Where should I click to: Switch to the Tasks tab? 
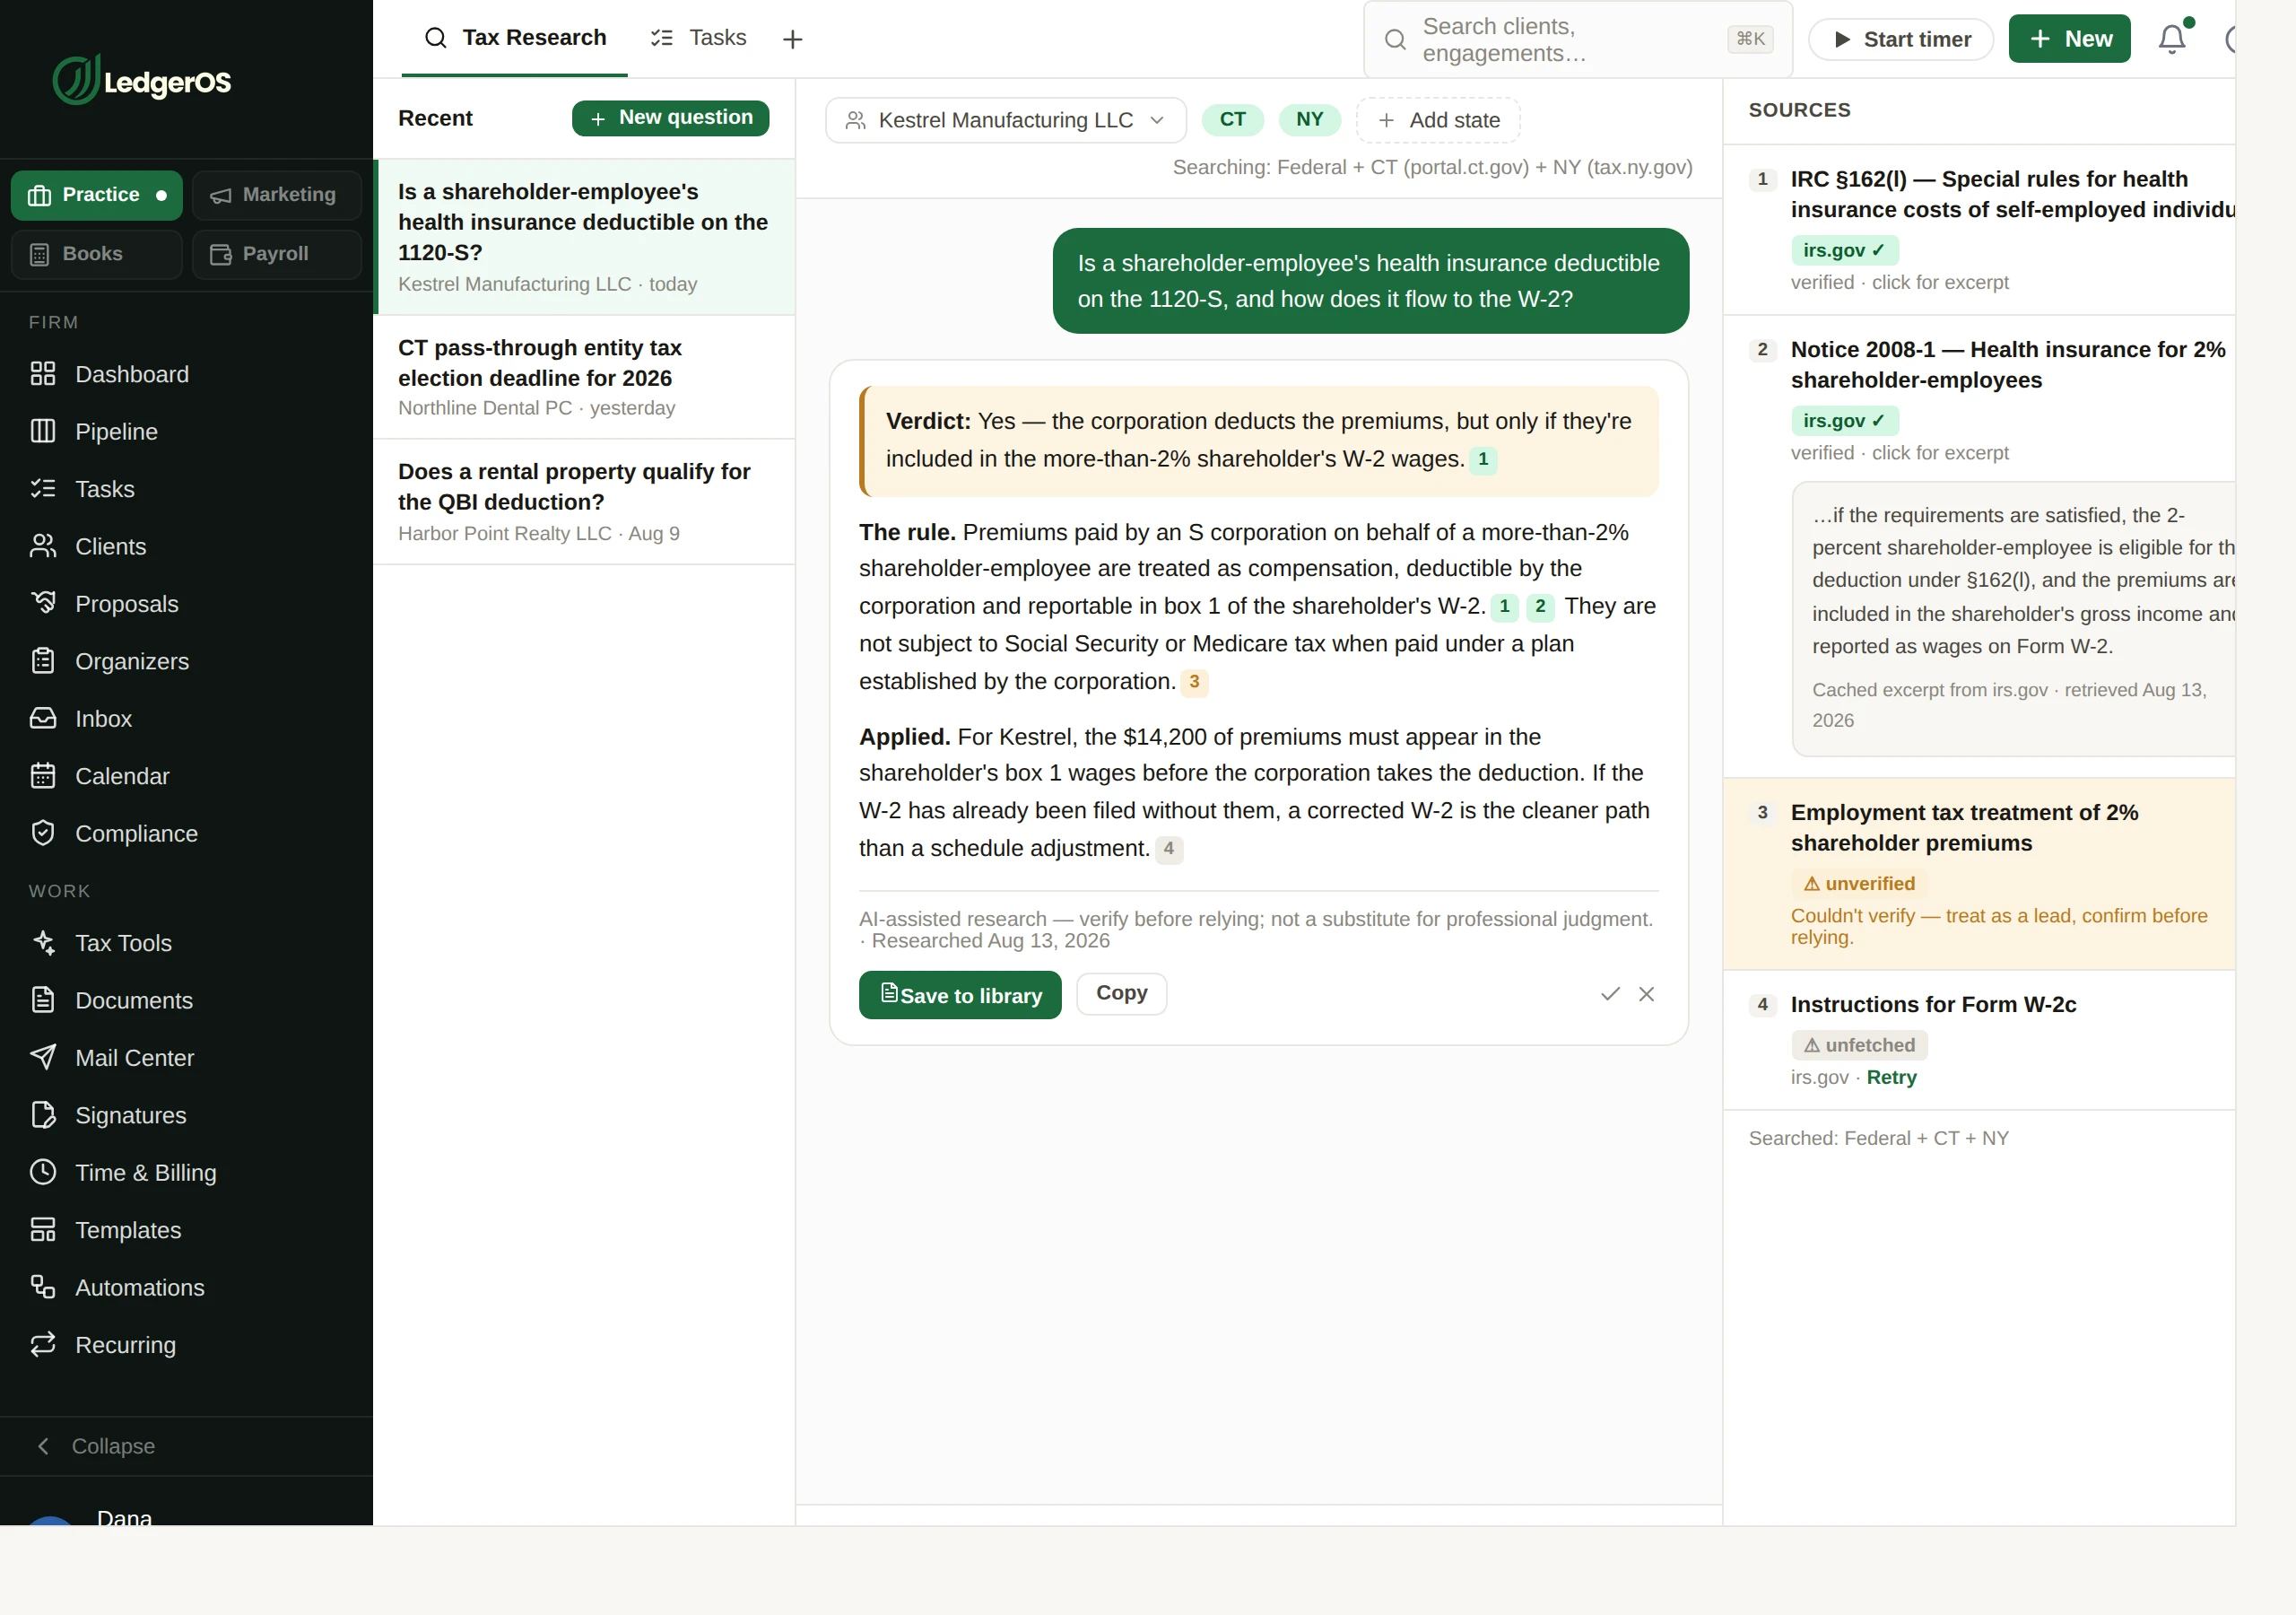click(698, 38)
